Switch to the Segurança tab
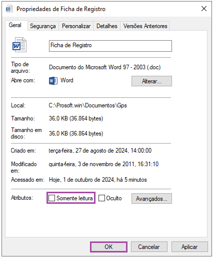Screen dimensions: 214x258 (x=43, y=26)
